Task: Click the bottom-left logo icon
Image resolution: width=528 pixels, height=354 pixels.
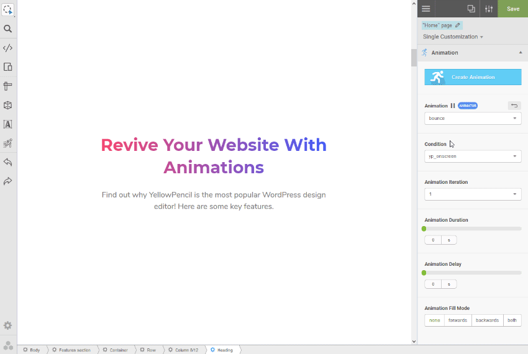Action: [x=8, y=345]
